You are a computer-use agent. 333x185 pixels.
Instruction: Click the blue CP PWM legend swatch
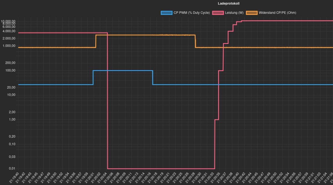(166, 13)
